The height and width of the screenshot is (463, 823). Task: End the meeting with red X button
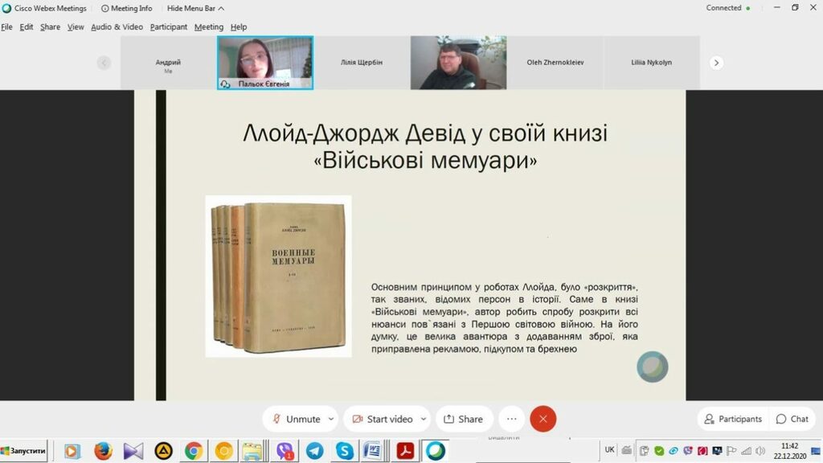click(543, 419)
